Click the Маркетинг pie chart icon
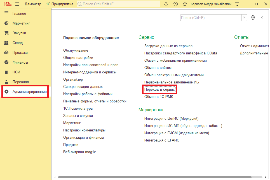Viewport: 270px width, 180px height. click(x=6, y=23)
